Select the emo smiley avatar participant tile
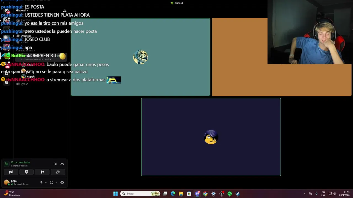353x198 pixels. tap(211, 137)
